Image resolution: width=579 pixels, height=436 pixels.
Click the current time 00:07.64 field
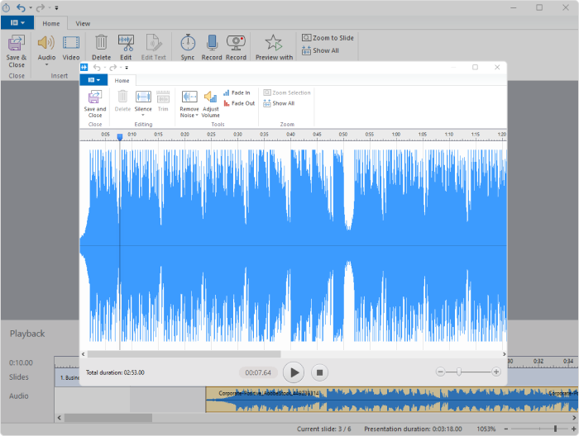pyautogui.click(x=258, y=372)
